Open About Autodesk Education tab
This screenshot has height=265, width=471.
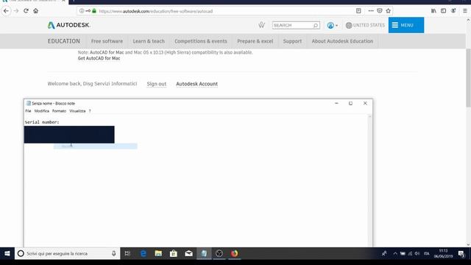[342, 41]
